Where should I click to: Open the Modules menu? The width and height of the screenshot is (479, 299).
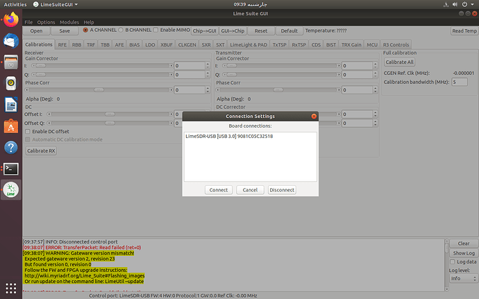click(x=69, y=22)
